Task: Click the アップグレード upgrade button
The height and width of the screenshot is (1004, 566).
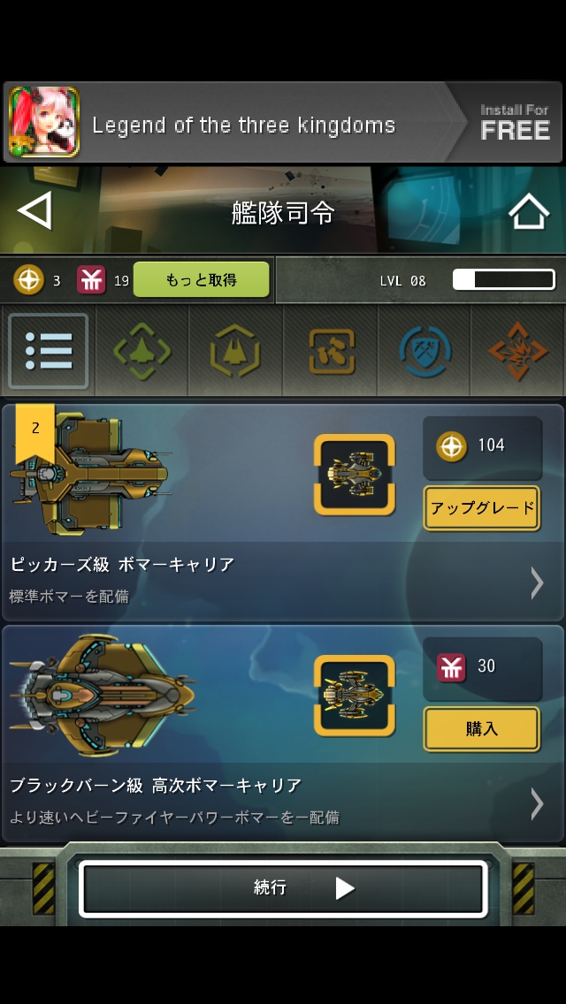Action: coord(481,508)
